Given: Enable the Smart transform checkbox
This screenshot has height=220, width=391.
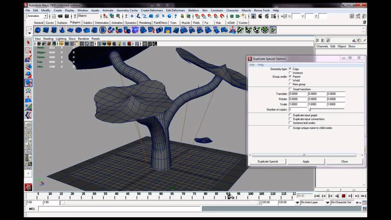Looking at the screenshot, I should (x=290, y=89).
